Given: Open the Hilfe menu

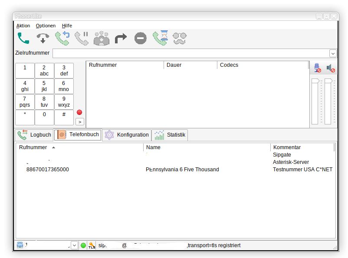Looking at the screenshot, I should click(x=67, y=26).
